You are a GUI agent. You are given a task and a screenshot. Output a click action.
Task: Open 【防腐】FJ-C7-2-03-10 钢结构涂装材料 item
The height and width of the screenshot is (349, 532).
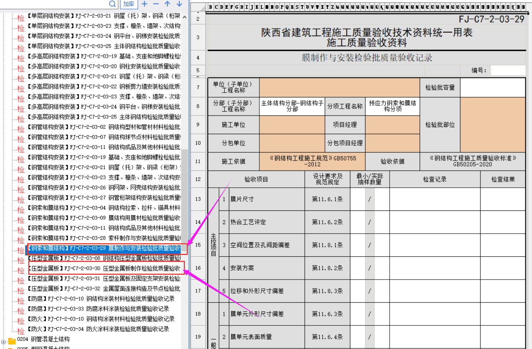(x=101, y=299)
